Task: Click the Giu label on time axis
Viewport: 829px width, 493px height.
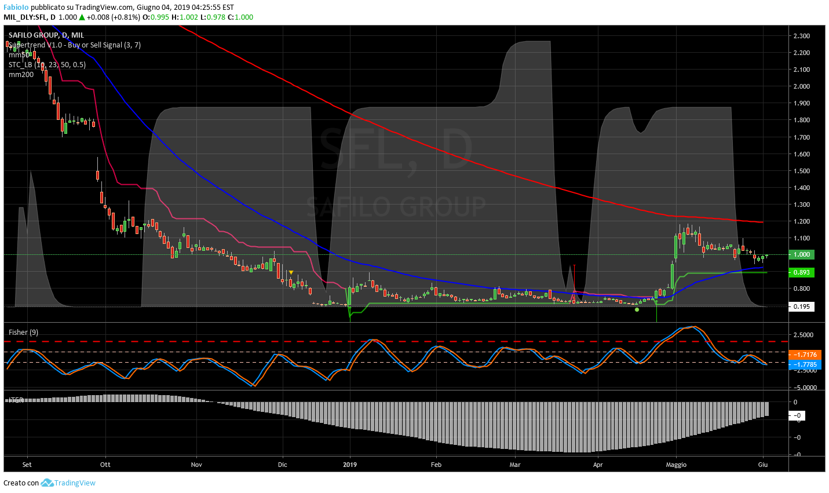Action: pyautogui.click(x=763, y=465)
